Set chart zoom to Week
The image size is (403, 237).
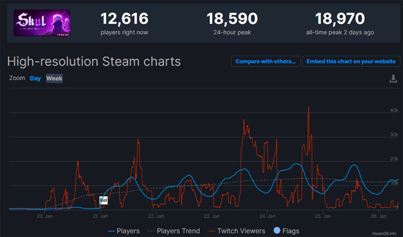coord(54,78)
